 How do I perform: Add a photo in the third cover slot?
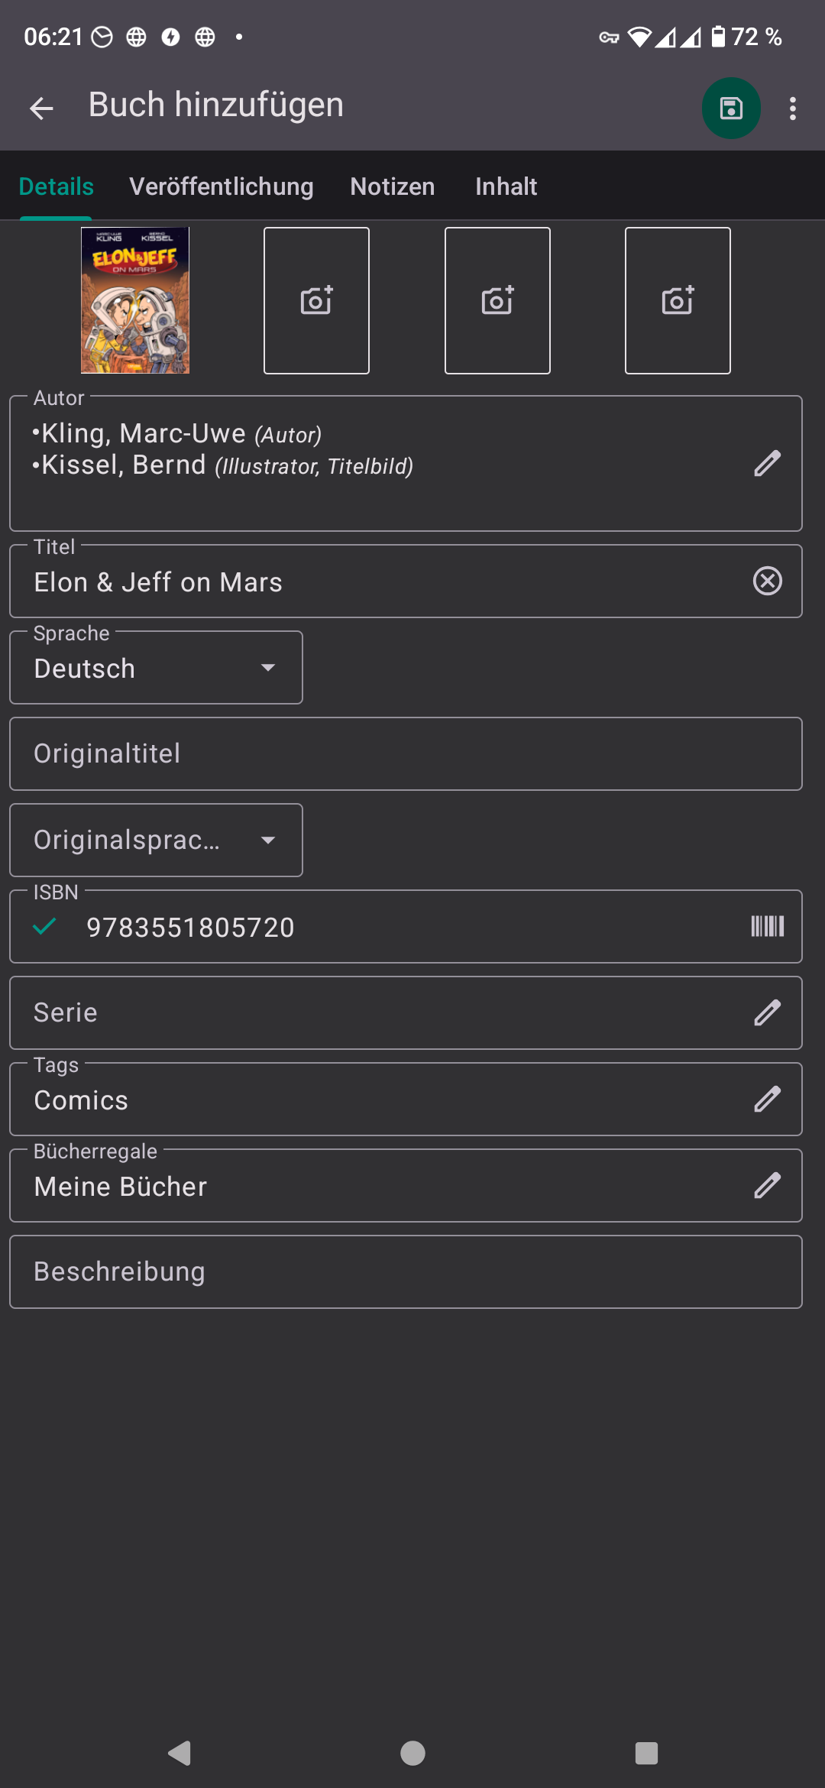click(x=497, y=300)
